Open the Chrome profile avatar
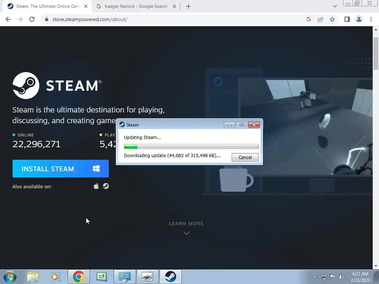 click(x=359, y=19)
